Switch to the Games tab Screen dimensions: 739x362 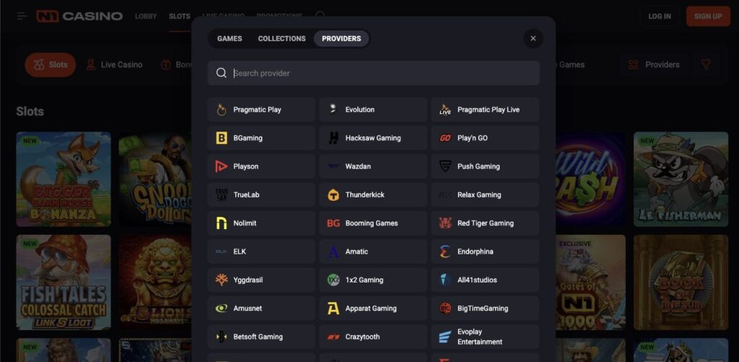(229, 38)
